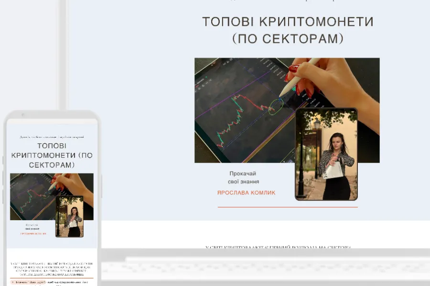Tap the phone heading 'ТОПОВІ КРИПТОМОНЕТИ (ПО СЕКТОРАМ)'
The image size is (430, 286).
[x=52, y=155]
